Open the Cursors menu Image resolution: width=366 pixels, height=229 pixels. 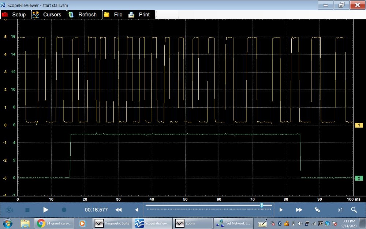47,15
